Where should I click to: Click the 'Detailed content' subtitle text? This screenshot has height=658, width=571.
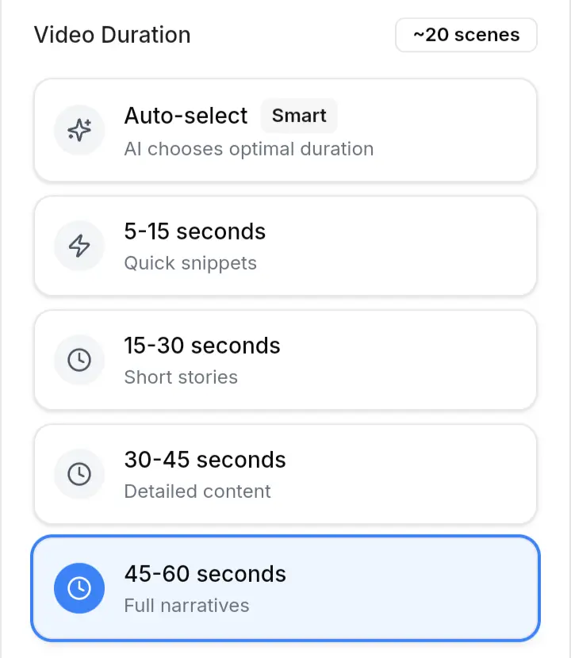[197, 491]
